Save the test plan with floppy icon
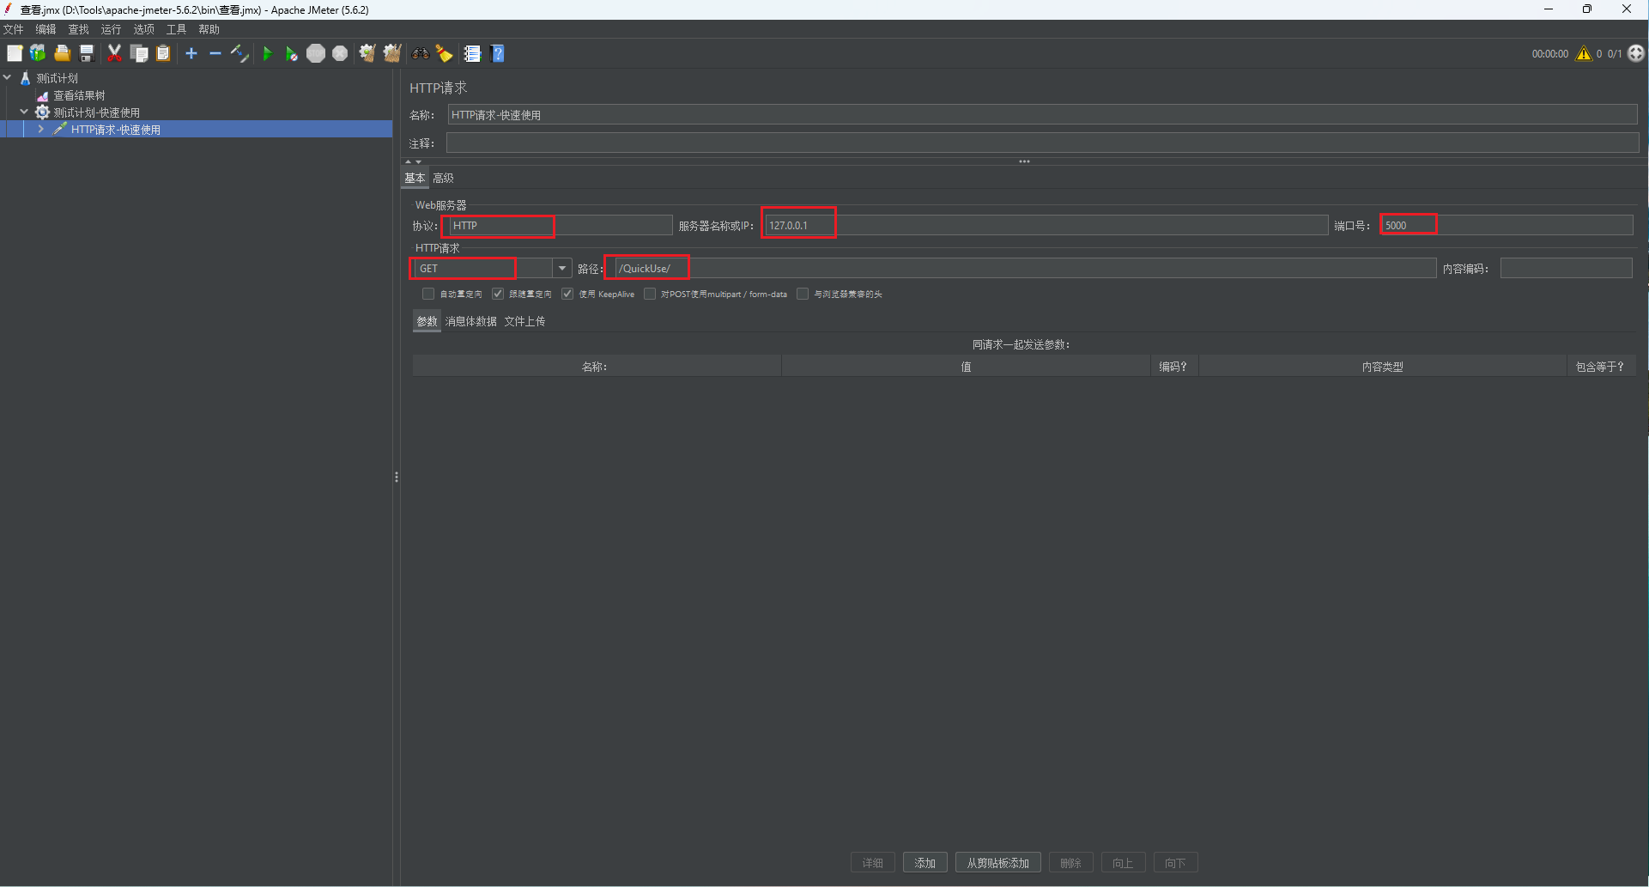This screenshot has width=1649, height=887. click(x=87, y=53)
